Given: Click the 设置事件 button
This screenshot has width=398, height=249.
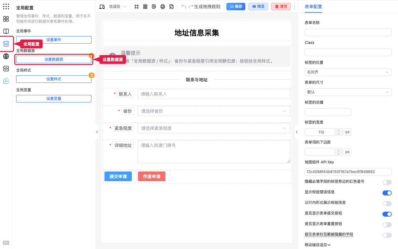Looking at the screenshot, I should point(54,40).
